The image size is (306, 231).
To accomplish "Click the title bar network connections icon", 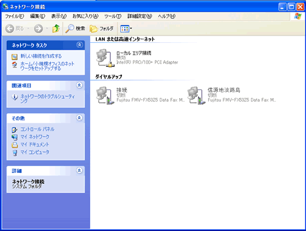I will [x=6, y=7].
